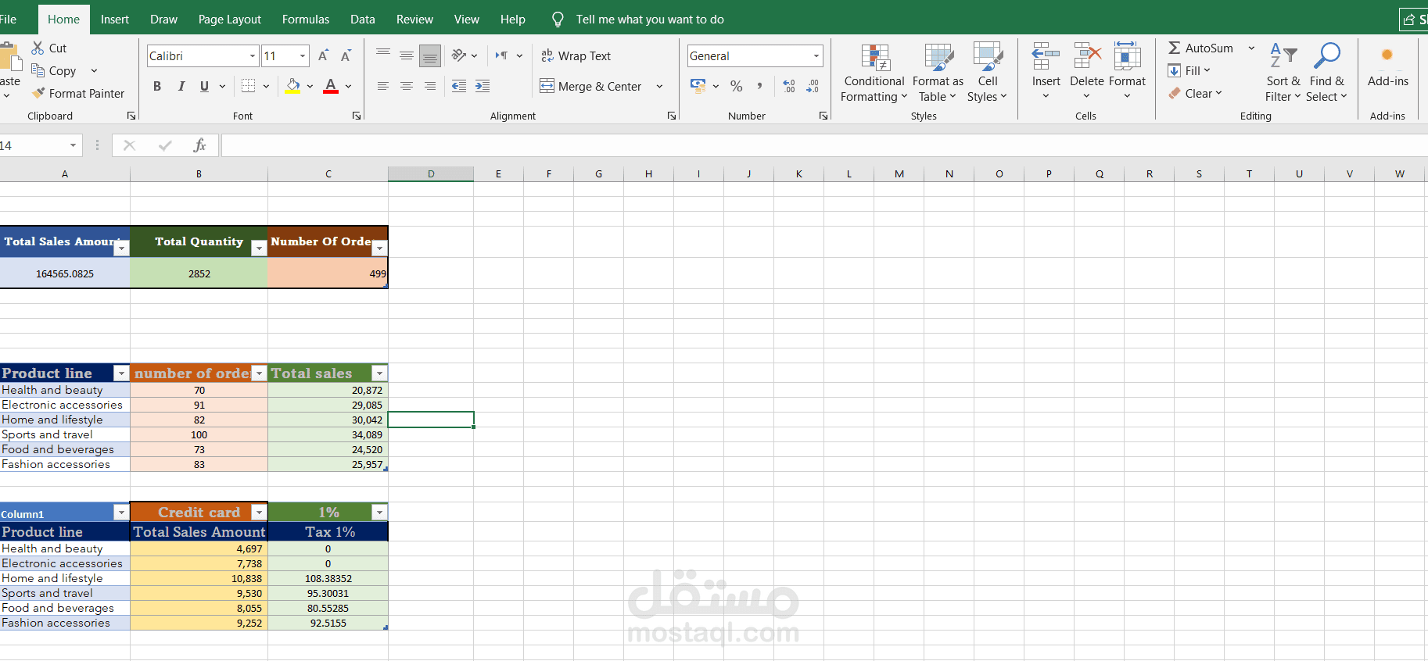
Task: Click the Copy icon
Action: coord(38,70)
